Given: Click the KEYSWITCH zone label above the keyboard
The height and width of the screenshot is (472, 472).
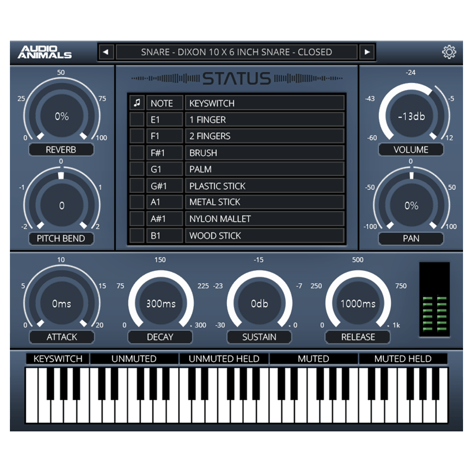Looking at the screenshot, I should (57, 359).
